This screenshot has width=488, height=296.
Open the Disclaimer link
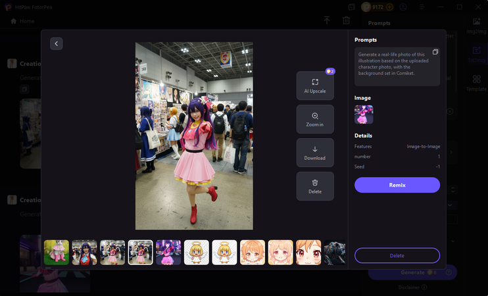pos(412,287)
